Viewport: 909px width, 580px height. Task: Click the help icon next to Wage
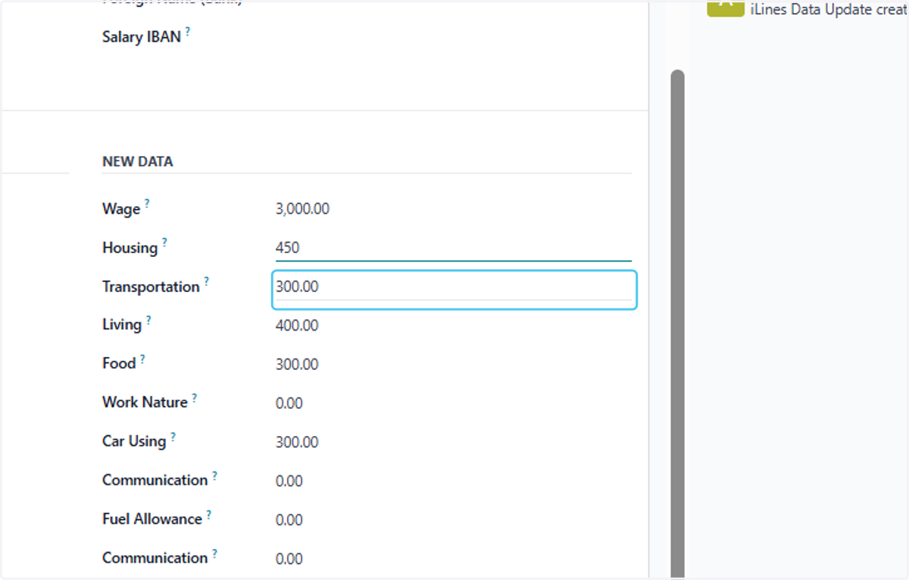[147, 204]
